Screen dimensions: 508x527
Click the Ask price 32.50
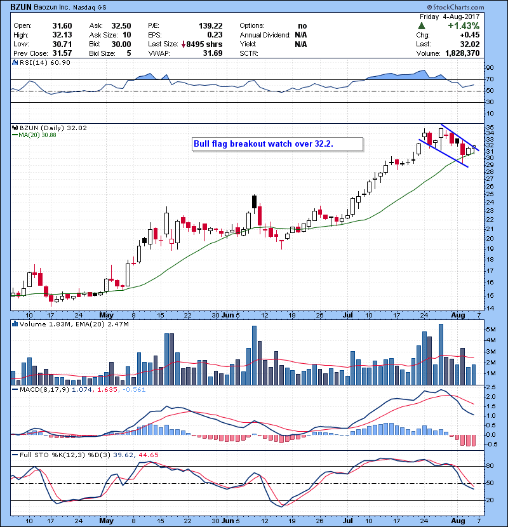[x=121, y=26]
